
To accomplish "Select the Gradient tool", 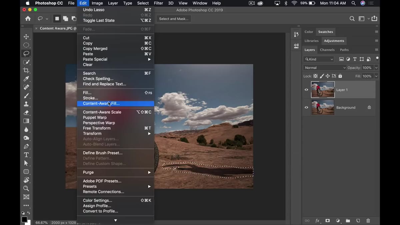I will [x=26, y=121].
